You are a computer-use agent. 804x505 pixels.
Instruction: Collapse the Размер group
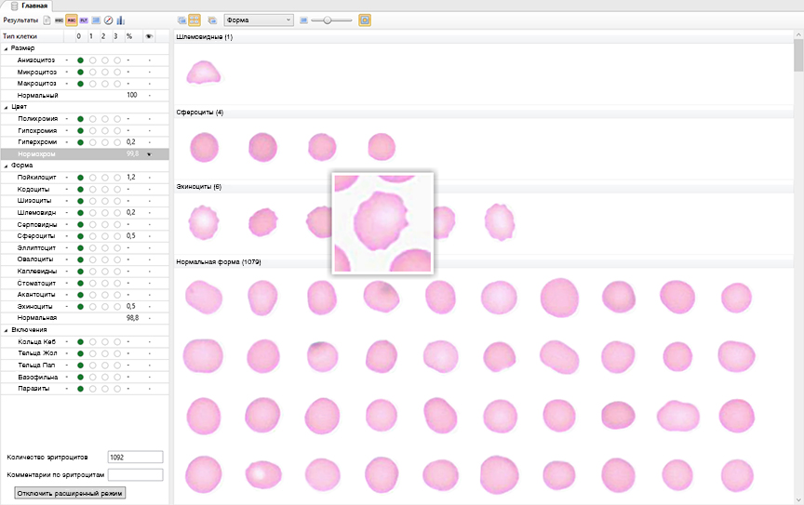click(x=6, y=48)
